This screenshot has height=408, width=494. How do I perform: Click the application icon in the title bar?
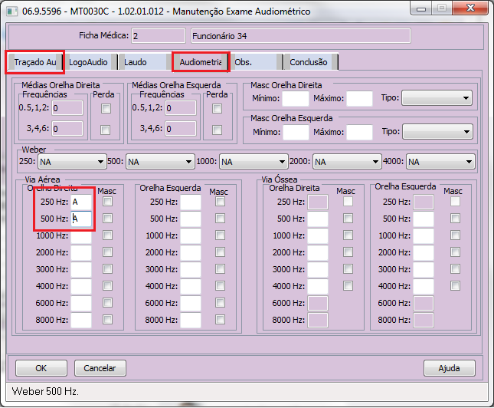point(12,12)
